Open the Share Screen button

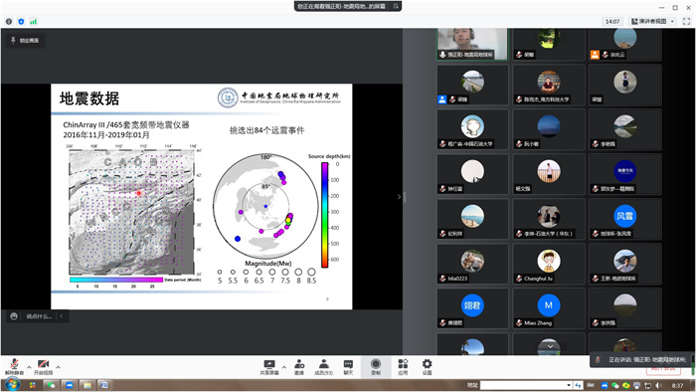click(269, 367)
